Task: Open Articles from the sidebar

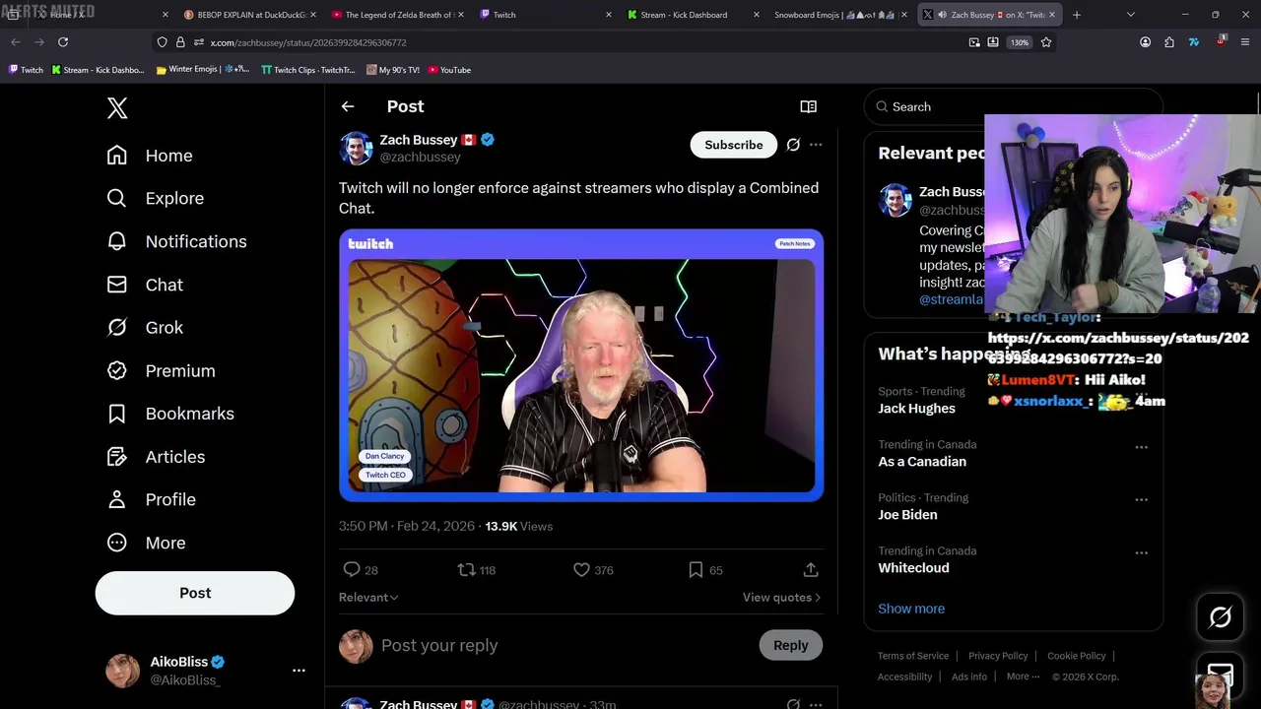Action: point(156,457)
